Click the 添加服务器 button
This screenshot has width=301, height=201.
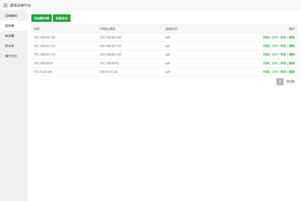point(42,18)
